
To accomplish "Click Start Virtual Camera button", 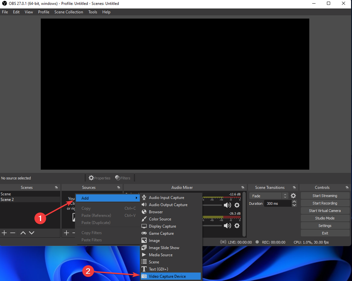I will (325, 211).
